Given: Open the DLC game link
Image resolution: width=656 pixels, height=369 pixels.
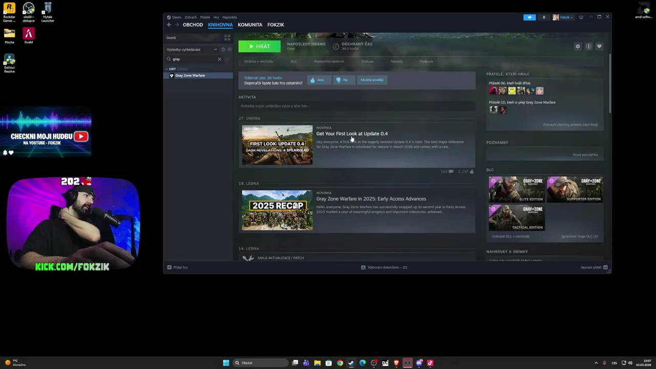Looking at the screenshot, I should click(294, 61).
